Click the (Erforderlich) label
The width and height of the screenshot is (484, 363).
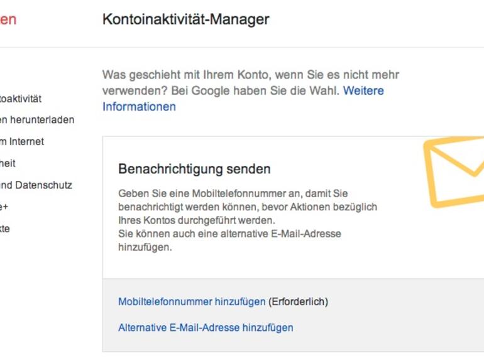298,302
